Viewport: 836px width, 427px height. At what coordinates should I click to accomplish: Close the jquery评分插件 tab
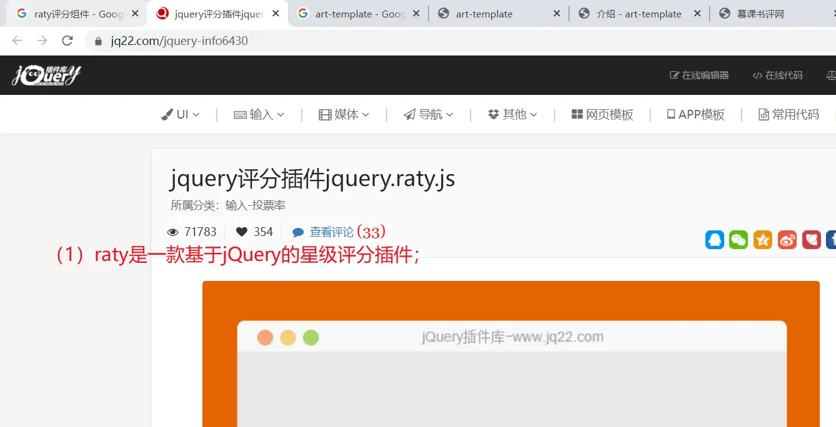pyautogui.click(x=276, y=14)
